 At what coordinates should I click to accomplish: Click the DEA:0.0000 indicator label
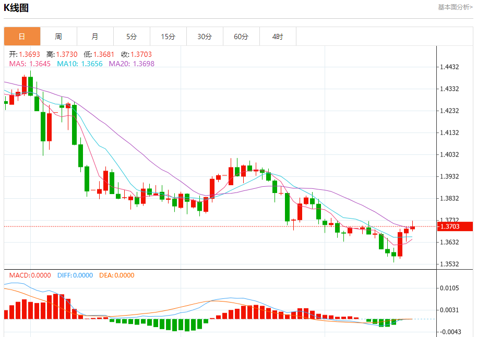pos(117,275)
